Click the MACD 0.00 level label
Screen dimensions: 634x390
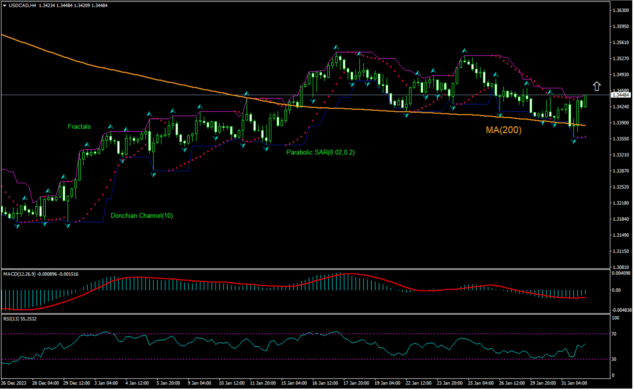coord(616,290)
